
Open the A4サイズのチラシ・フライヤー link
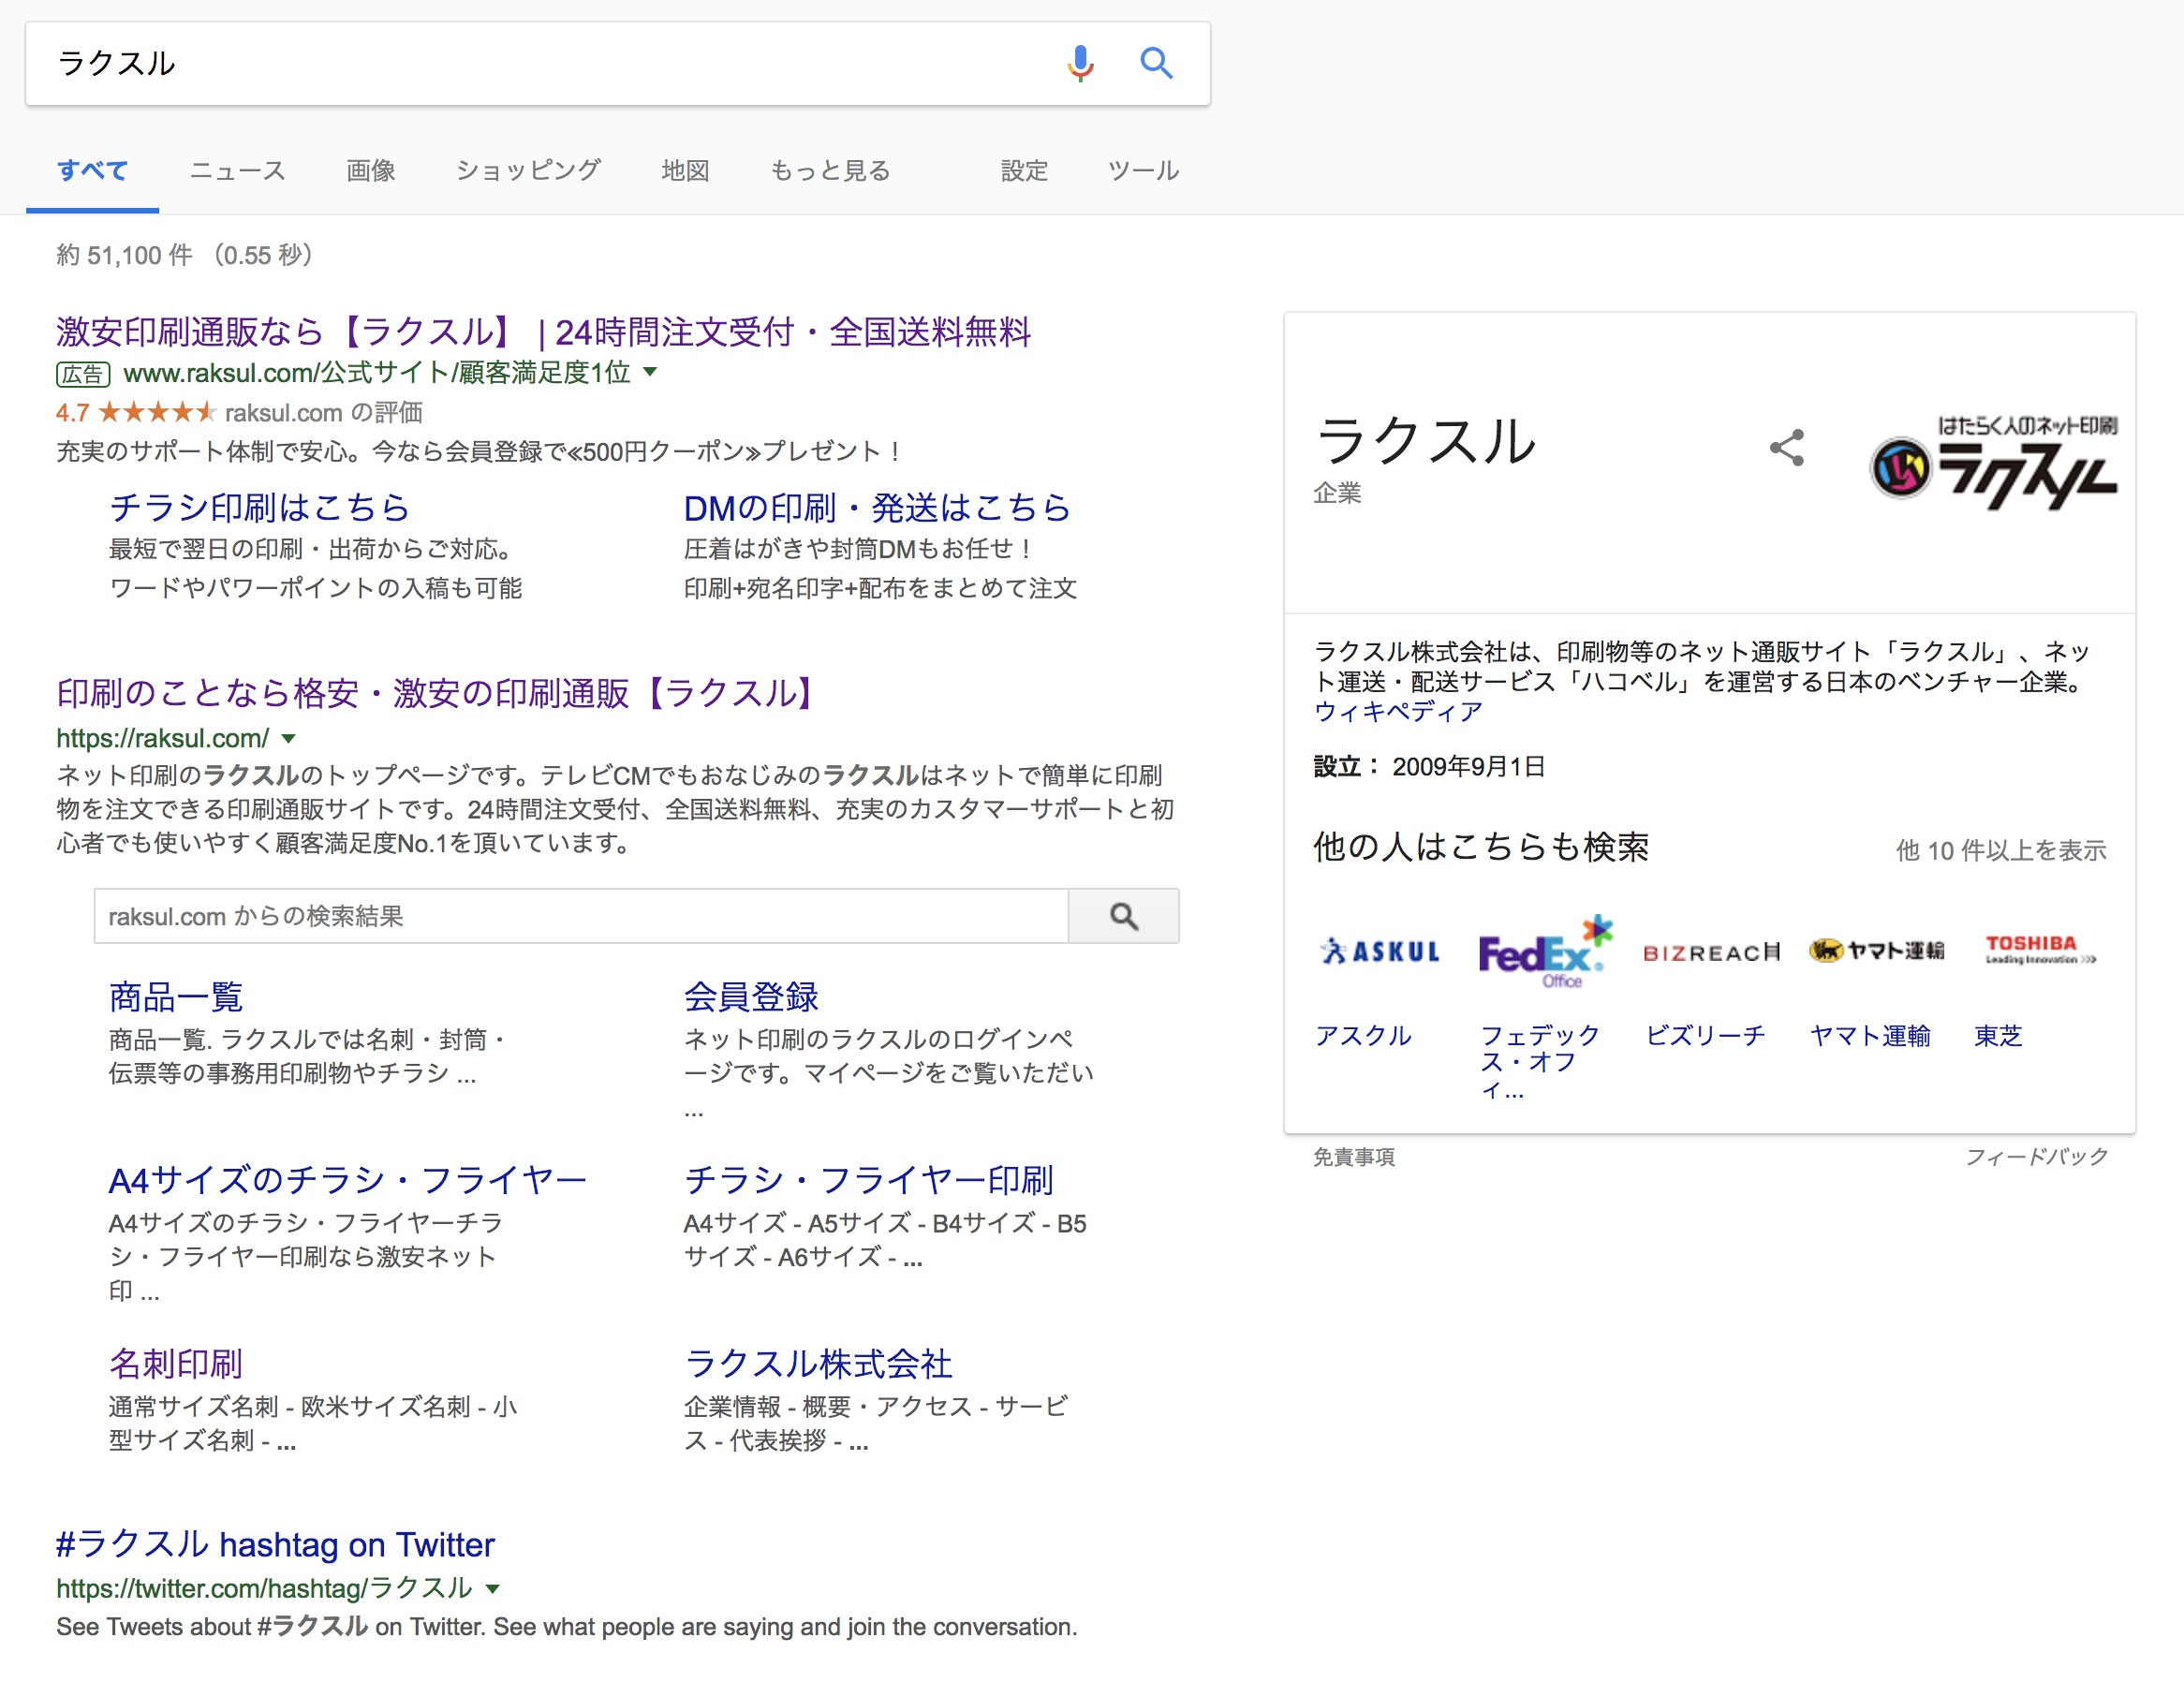[347, 1180]
